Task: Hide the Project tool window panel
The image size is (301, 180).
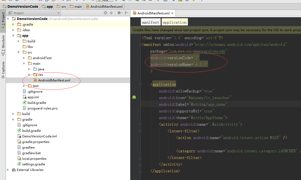Action: click(x=126, y=13)
